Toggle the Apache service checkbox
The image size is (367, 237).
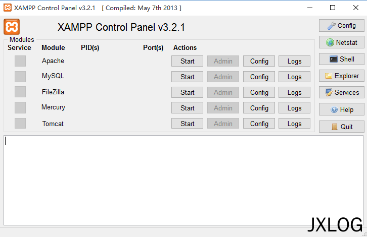(x=20, y=61)
